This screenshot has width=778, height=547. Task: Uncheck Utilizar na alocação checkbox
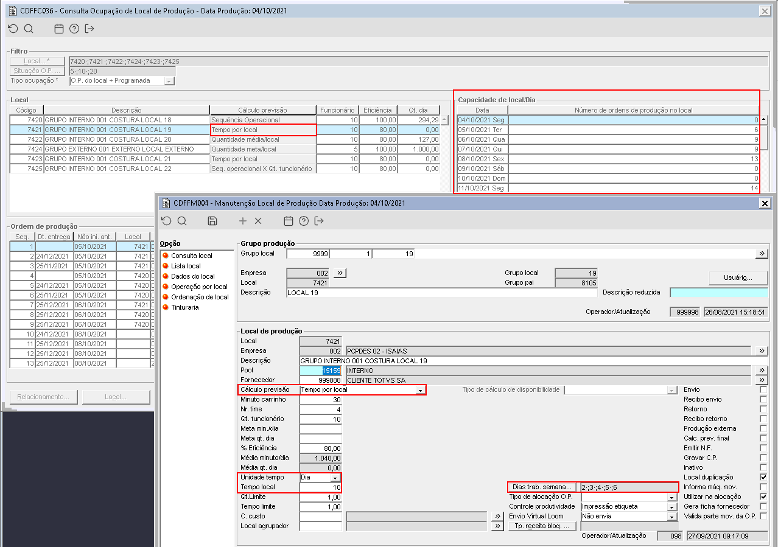click(x=763, y=496)
